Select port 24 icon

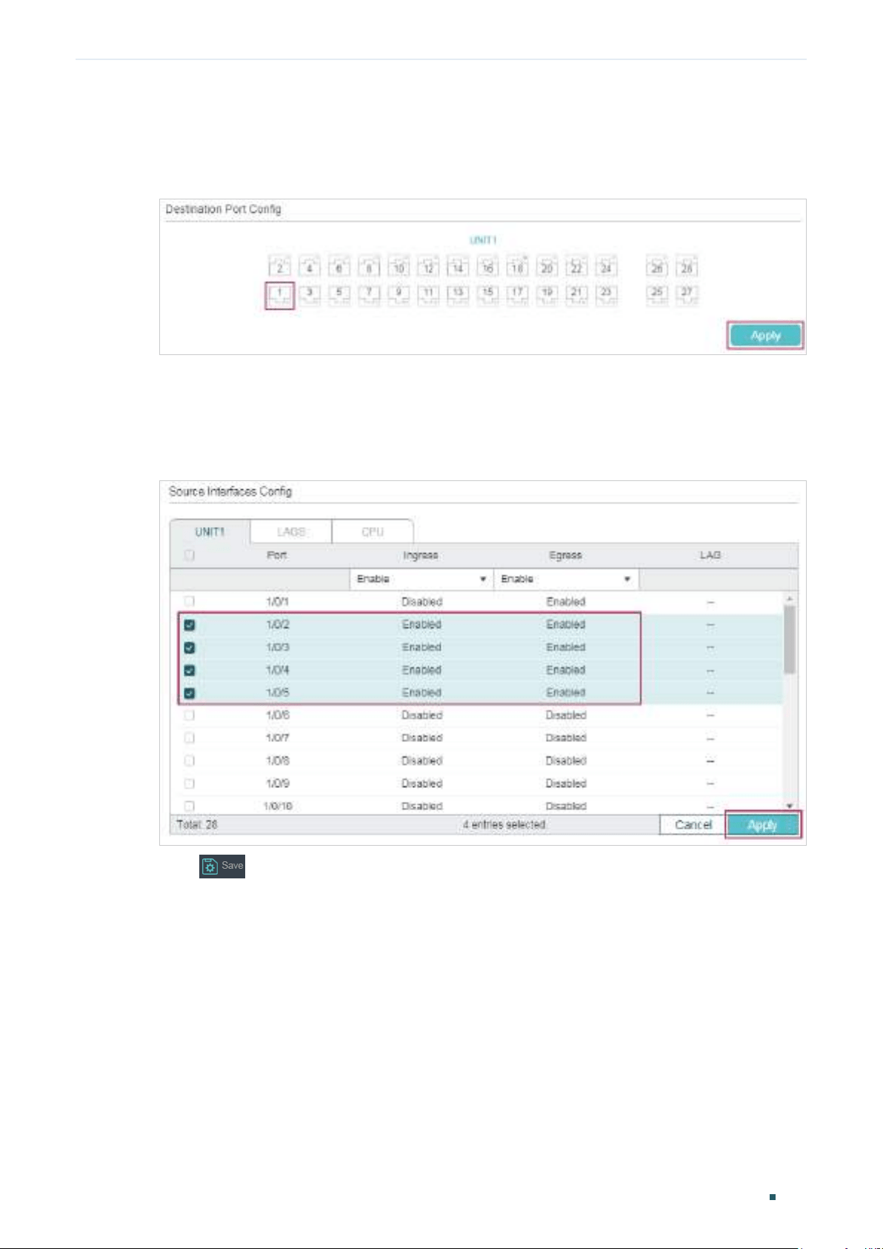pyautogui.click(x=606, y=268)
